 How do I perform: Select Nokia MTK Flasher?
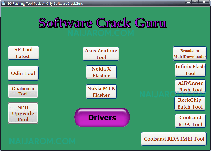(x=101, y=91)
